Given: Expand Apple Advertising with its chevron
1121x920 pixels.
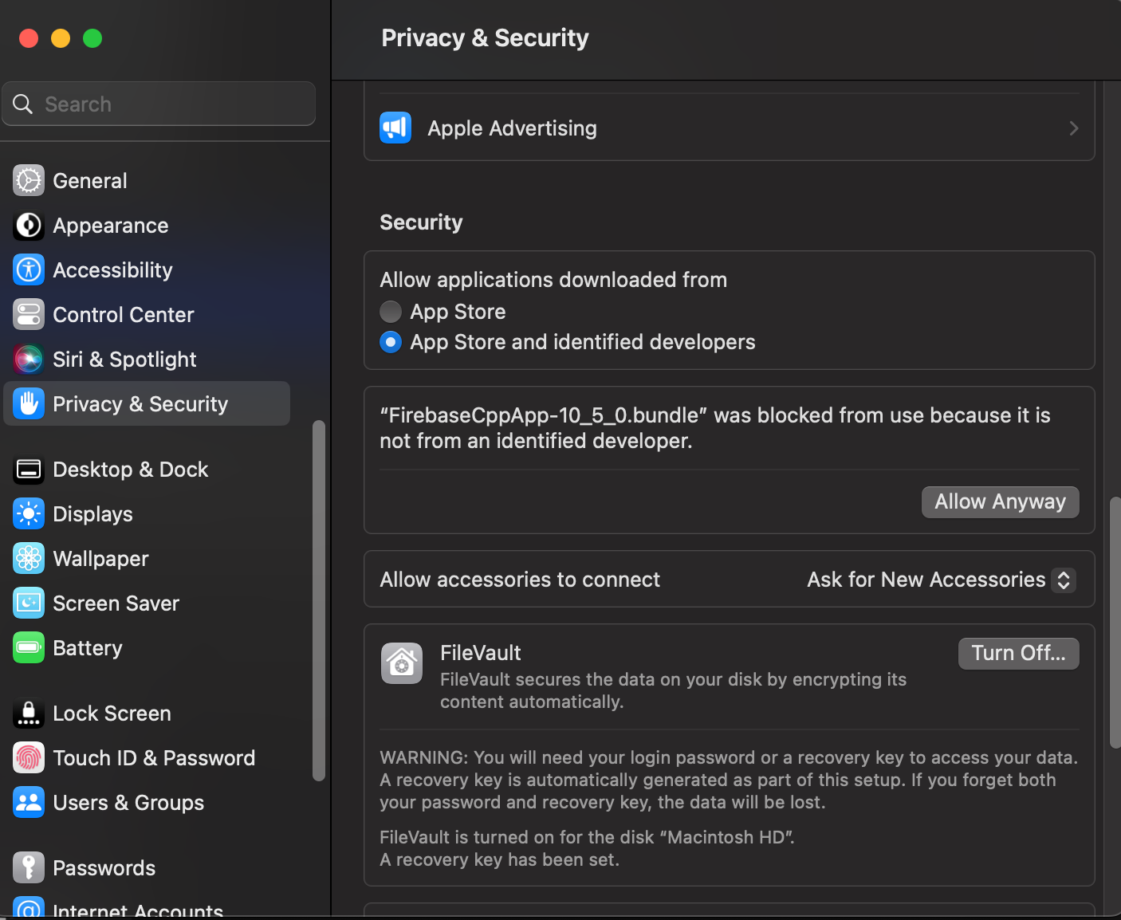Looking at the screenshot, I should [x=1074, y=128].
